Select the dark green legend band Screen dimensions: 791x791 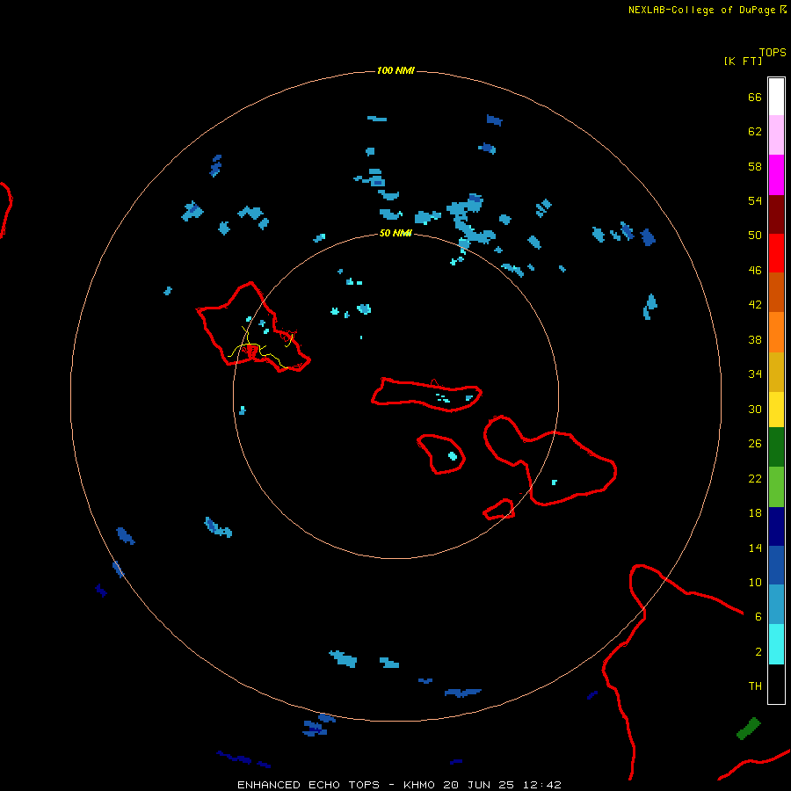[x=776, y=447]
